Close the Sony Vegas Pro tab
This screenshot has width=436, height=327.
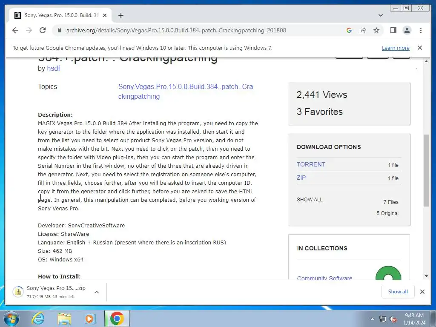(105, 15)
